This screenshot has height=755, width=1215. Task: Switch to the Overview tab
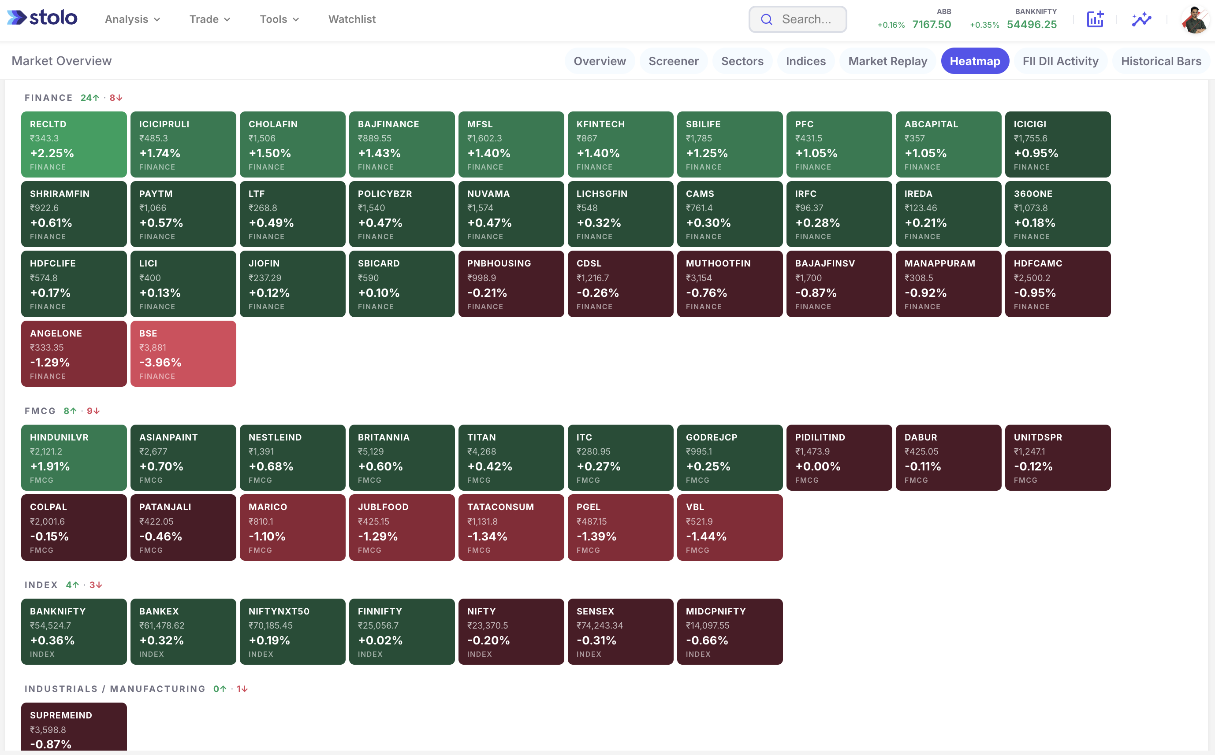pos(600,61)
